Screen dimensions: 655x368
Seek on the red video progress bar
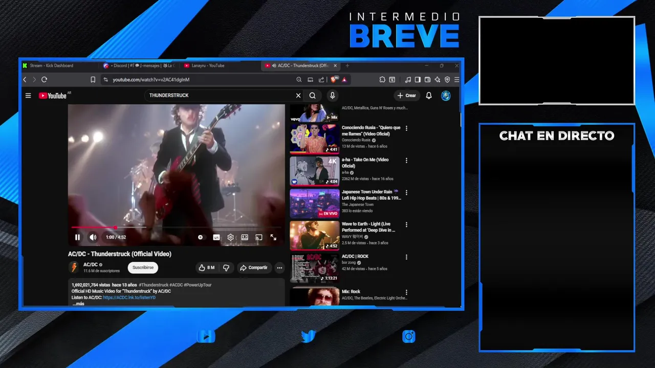pos(177,227)
